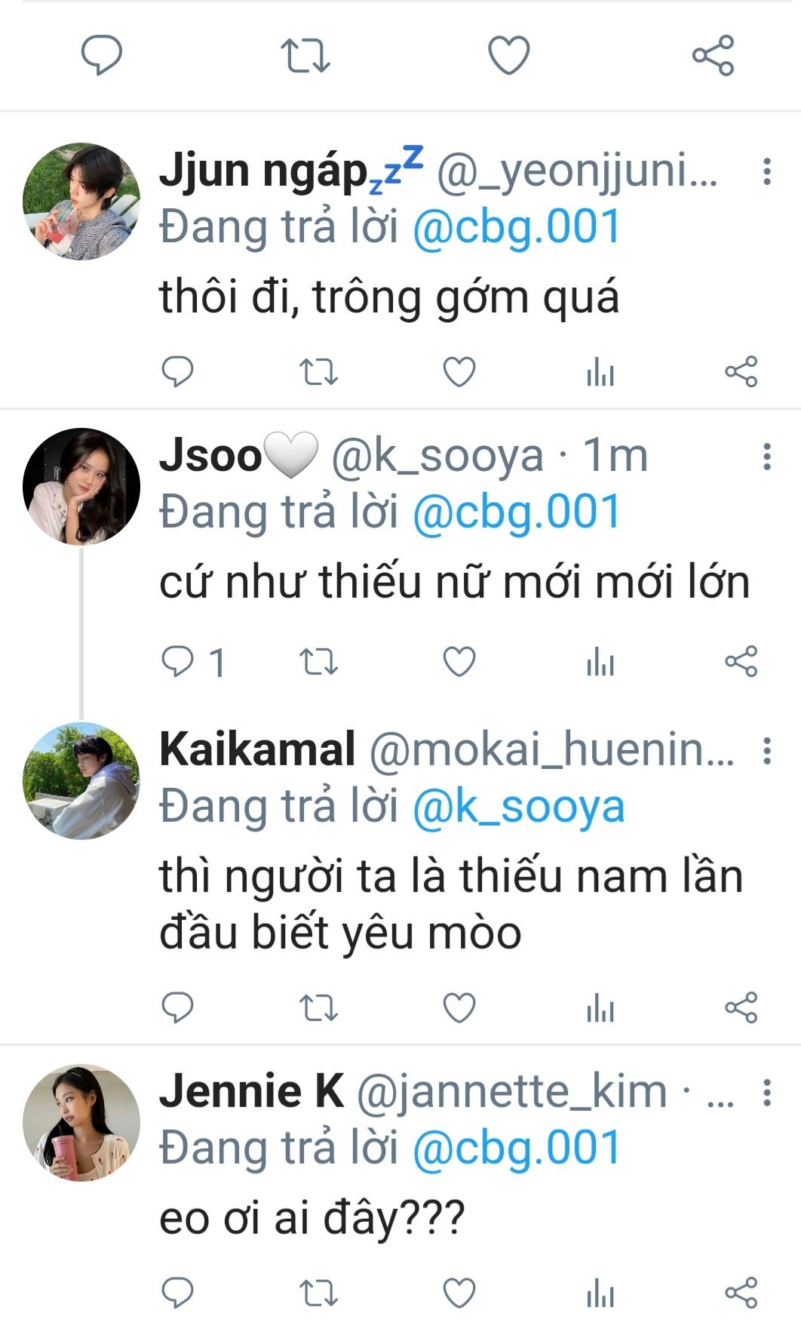Share the main tweet at top
801x1326 pixels.
(713, 55)
